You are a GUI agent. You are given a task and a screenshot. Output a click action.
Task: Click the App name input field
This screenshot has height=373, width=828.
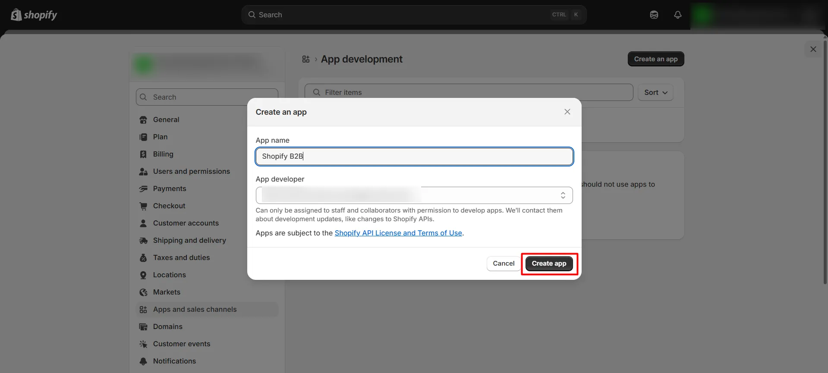click(x=414, y=157)
